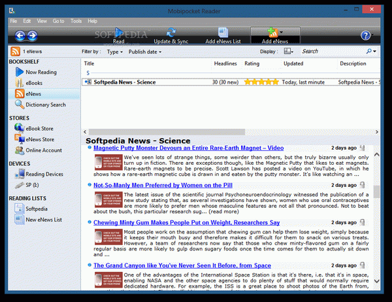Open the Edit menu
Screen dimensions: 392x302
coord(27,21)
